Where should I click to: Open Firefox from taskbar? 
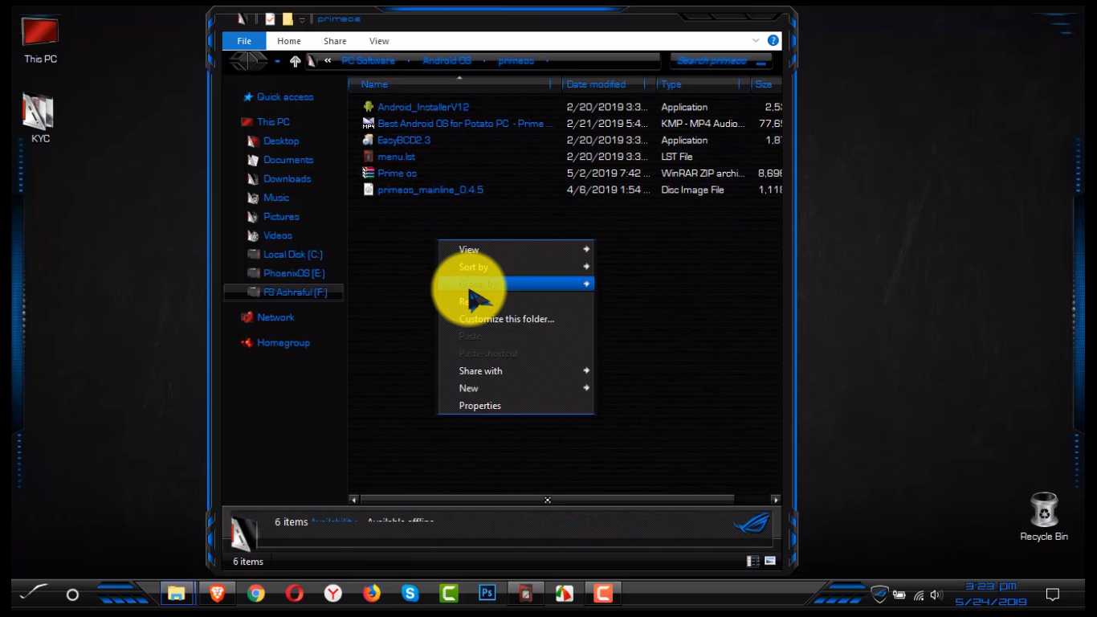coord(371,594)
